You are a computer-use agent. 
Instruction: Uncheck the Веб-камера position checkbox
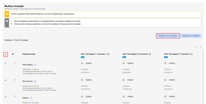6,63
